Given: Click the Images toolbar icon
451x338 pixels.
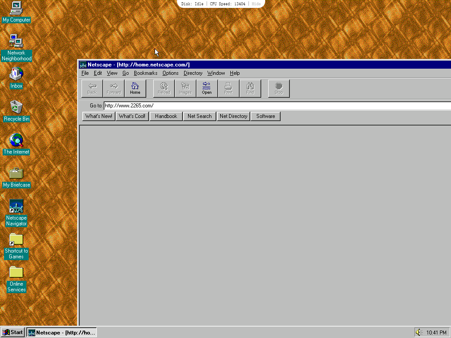Looking at the screenshot, I should click(185, 88).
